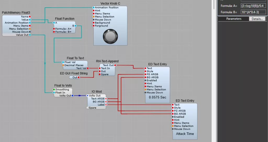Click Text Out pin on RH-Text-Append
Screen dimensions: 268x142
tap(115, 65)
